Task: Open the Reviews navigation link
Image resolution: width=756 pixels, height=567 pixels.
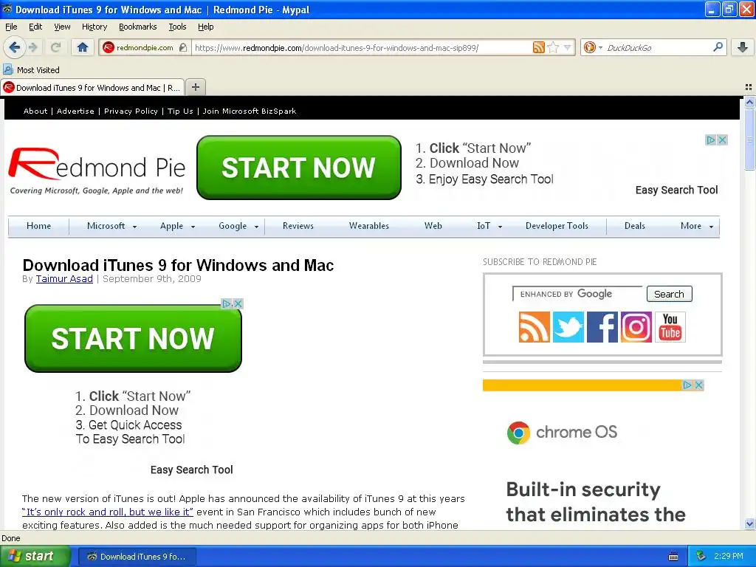Action: (298, 226)
